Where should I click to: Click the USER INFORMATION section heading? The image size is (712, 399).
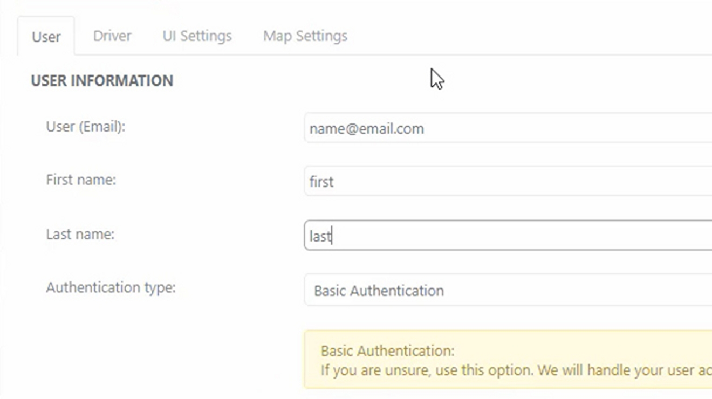pos(102,81)
